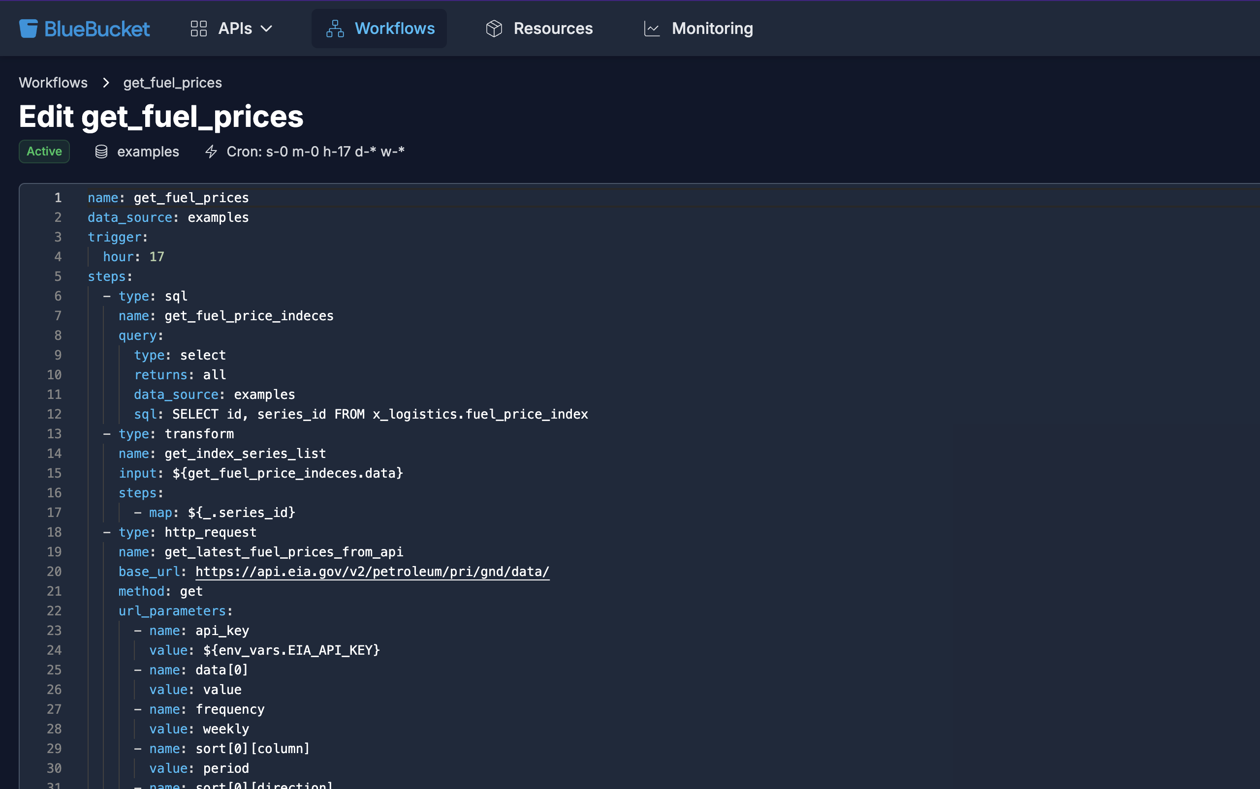Click the Workflows breadcrumb link
The image size is (1260, 789).
point(53,83)
